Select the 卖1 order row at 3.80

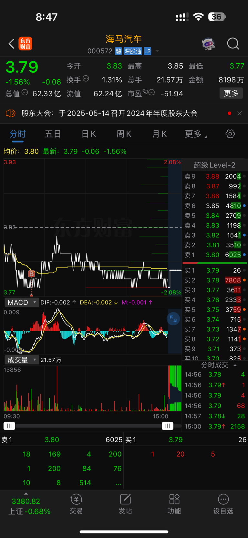(215, 255)
